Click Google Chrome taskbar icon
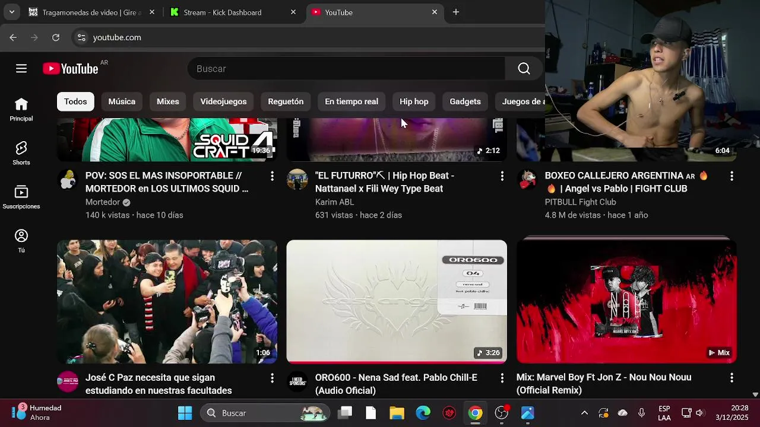 point(475,413)
